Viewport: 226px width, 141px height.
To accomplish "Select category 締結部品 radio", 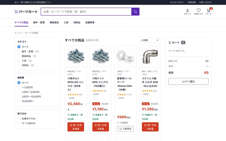I will tap(19, 56).
